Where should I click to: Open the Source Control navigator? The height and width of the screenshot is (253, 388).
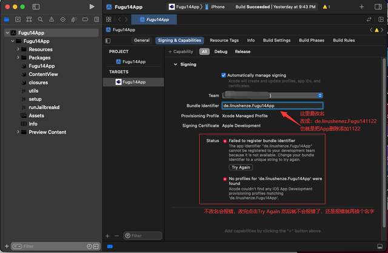[18, 19]
